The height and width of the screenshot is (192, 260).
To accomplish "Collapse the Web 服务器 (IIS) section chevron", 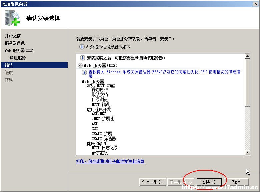I will [80, 65].
